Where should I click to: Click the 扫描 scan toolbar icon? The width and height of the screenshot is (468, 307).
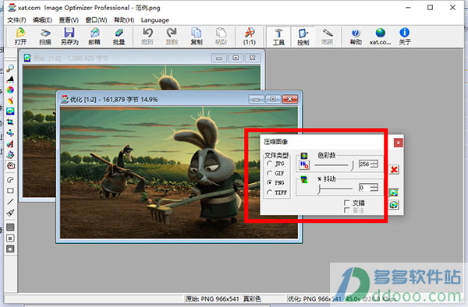click(x=45, y=37)
